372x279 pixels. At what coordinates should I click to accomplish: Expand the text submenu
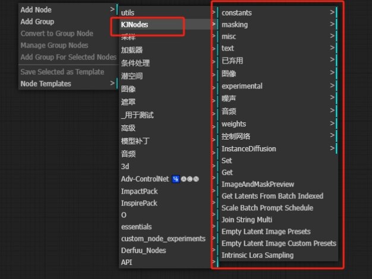click(x=279, y=48)
